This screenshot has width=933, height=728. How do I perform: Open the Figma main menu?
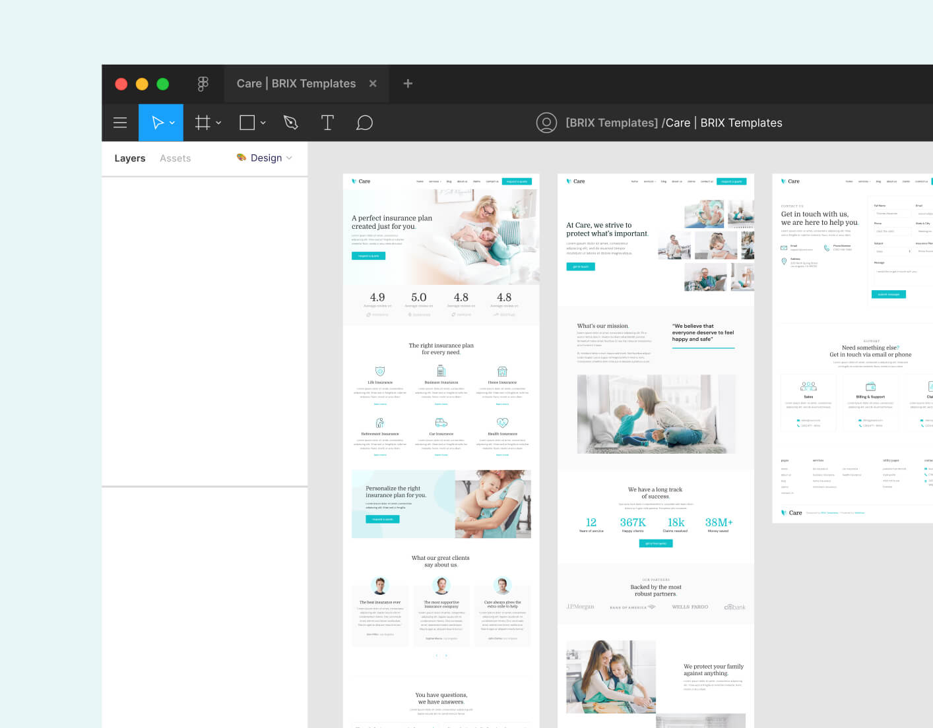(x=120, y=123)
